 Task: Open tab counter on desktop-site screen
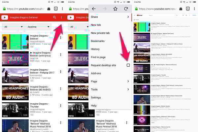(x=188, y=9)
